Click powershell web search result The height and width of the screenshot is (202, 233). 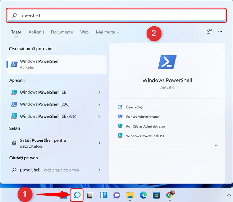[50, 170]
